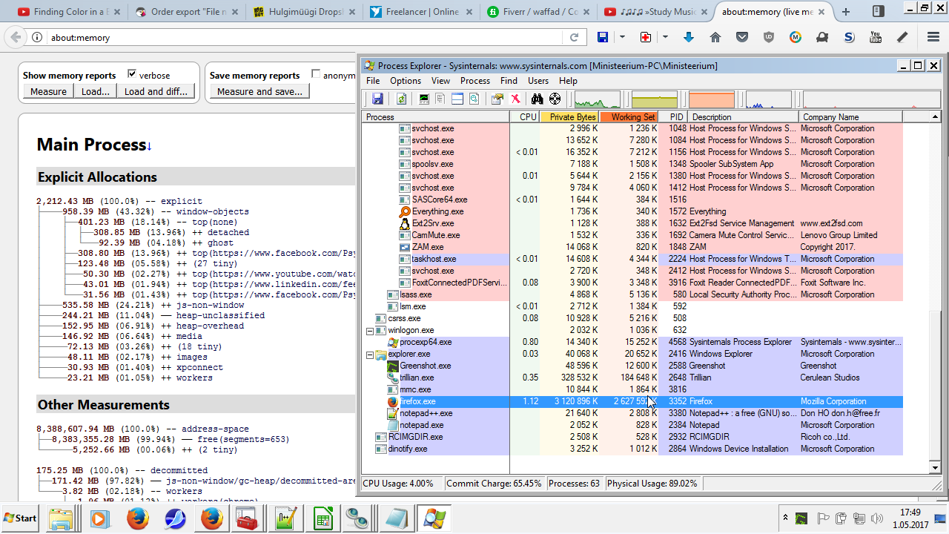Image resolution: width=949 pixels, height=534 pixels.
Task: Click the Save icon in Process Explorer toolbar
Action: click(377, 99)
